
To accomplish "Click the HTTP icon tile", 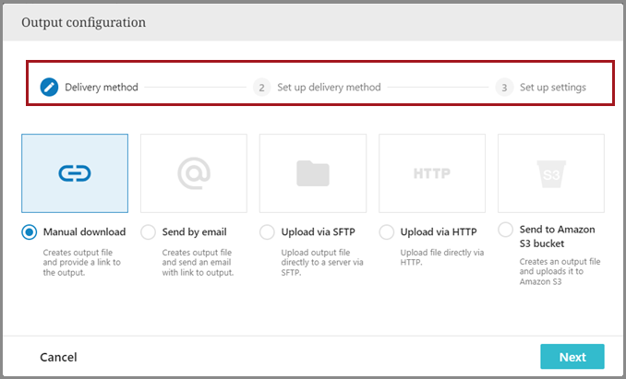I will [x=432, y=172].
